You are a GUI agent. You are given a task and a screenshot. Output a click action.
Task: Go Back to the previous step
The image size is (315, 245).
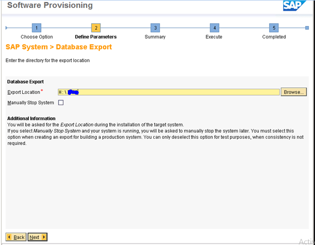click(x=16, y=237)
